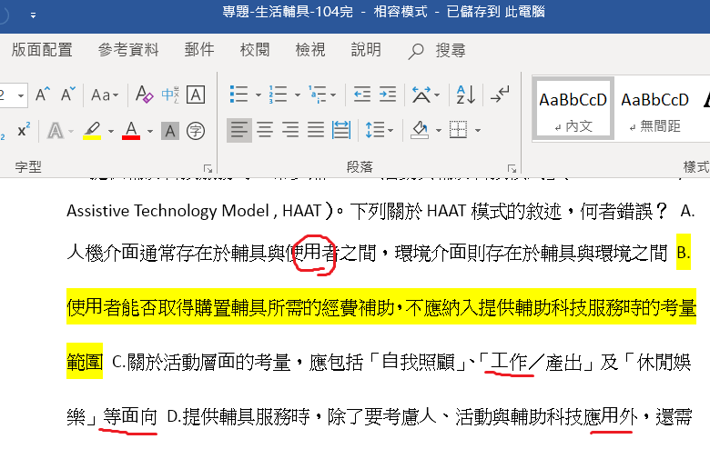Expand the highlight color dropdown arrow
The width and height of the screenshot is (710, 459).
(111, 132)
